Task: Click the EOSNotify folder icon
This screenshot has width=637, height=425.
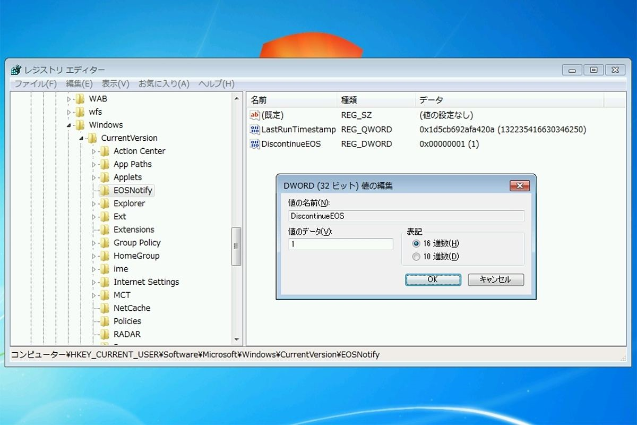Action: tap(105, 190)
